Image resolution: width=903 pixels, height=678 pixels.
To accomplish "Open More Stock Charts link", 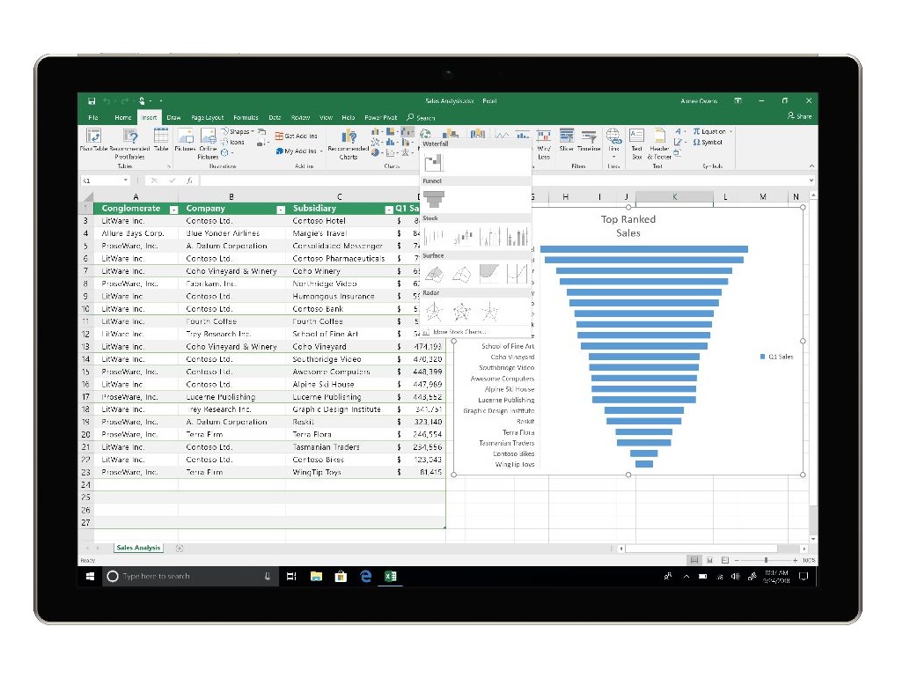I will [459, 332].
